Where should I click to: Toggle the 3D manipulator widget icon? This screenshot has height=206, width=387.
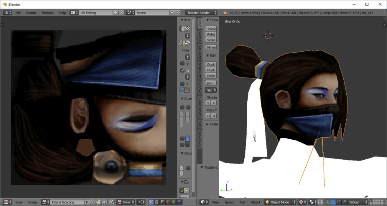coord(327,202)
